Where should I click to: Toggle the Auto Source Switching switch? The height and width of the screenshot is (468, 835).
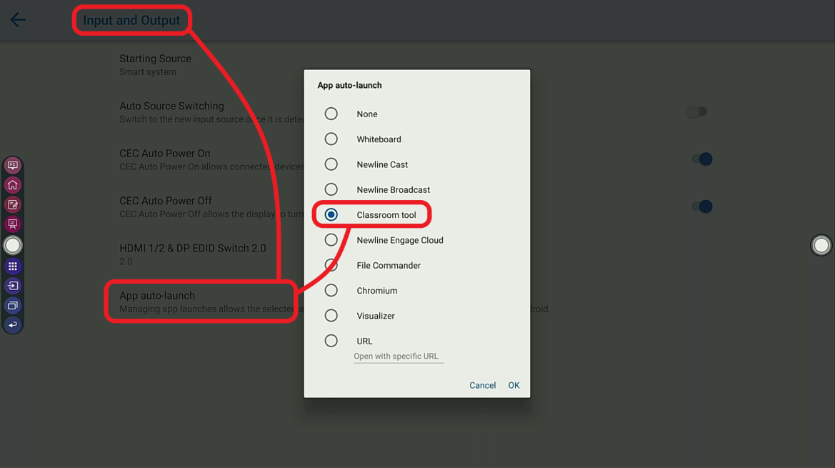(x=697, y=111)
